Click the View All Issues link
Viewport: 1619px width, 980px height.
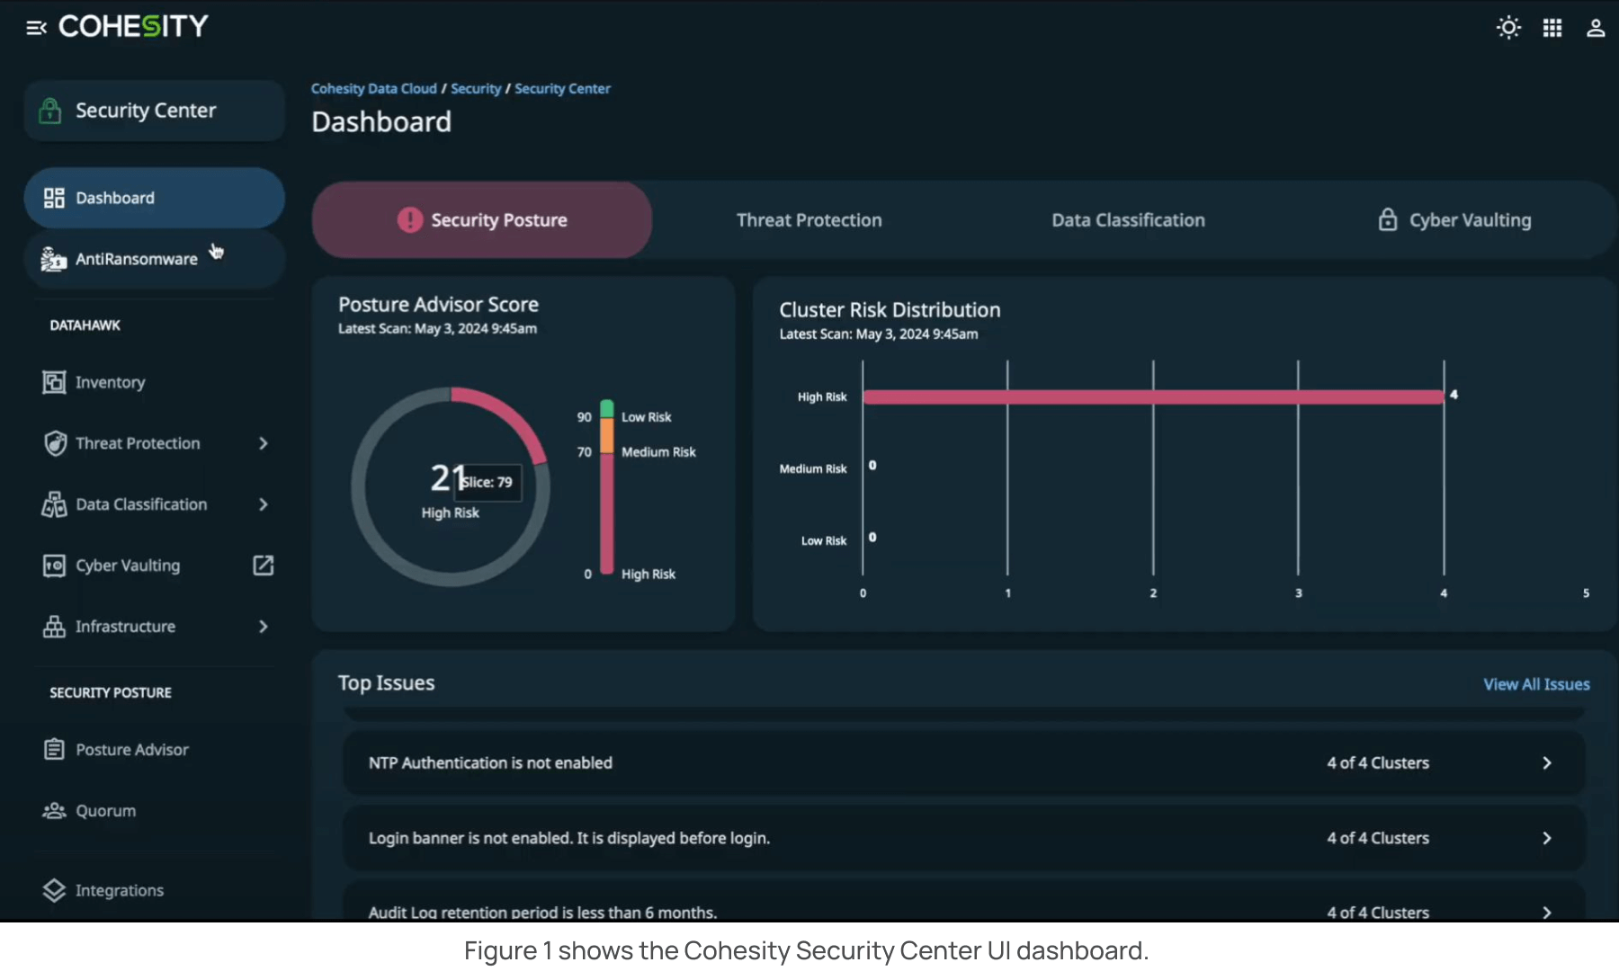(1536, 684)
